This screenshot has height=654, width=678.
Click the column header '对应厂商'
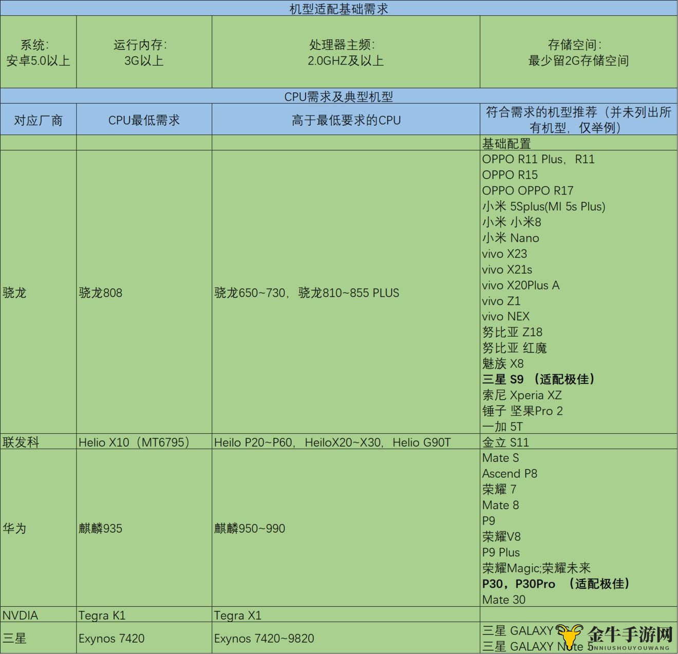click(x=39, y=120)
